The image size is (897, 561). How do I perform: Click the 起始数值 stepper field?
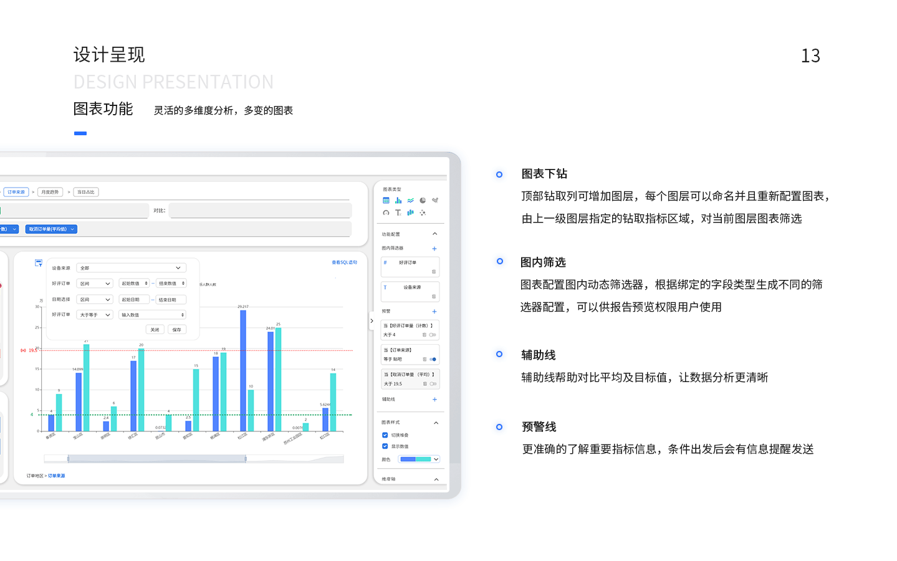click(134, 284)
